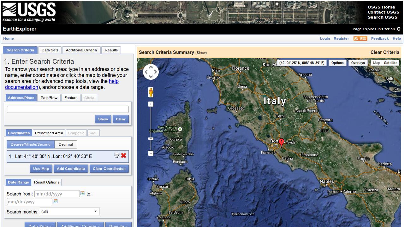Zoom out with the map minus button

[x=151, y=153]
